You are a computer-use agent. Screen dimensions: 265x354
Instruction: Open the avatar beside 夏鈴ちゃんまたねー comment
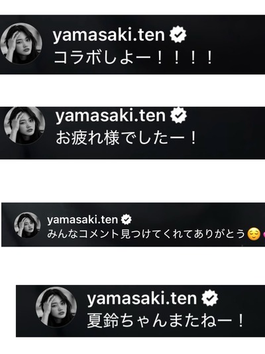(56, 307)
